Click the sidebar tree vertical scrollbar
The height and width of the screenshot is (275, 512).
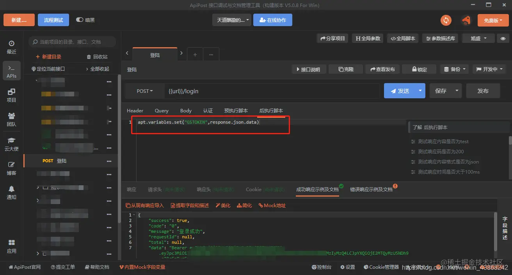click(119, 148)
